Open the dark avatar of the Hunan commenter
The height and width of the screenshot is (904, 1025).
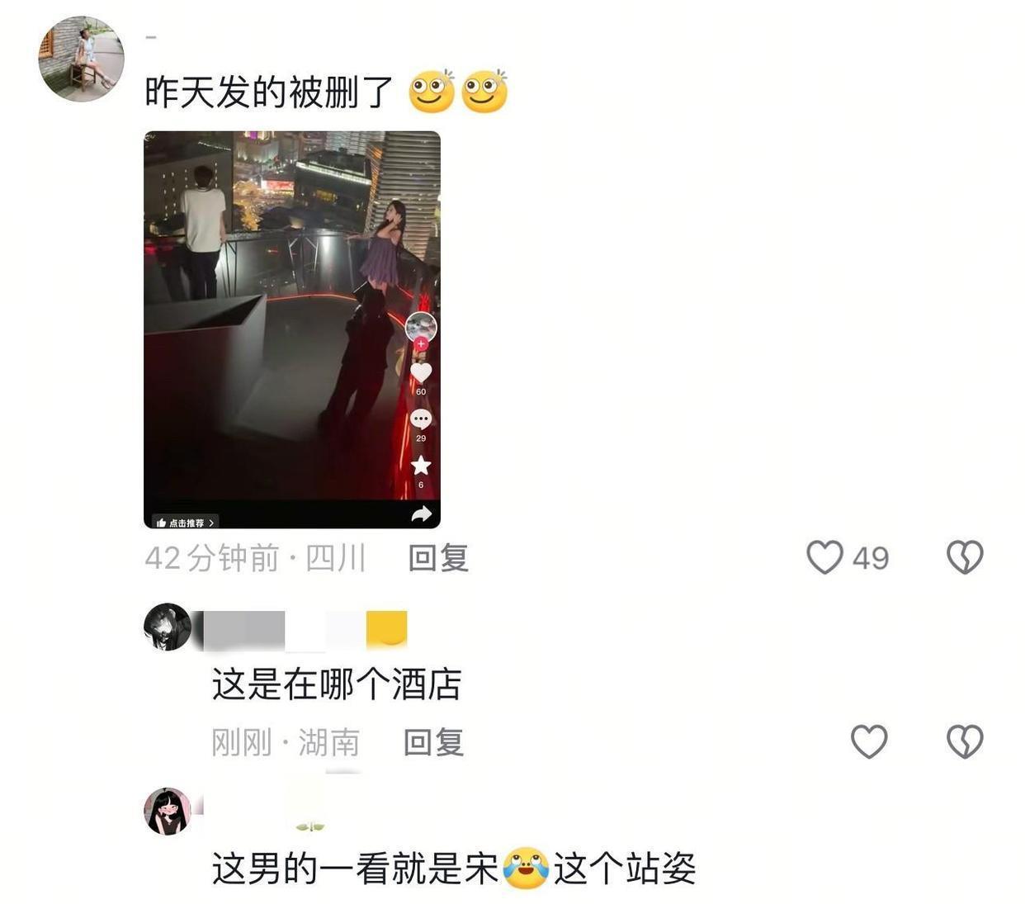coord(168,627)
